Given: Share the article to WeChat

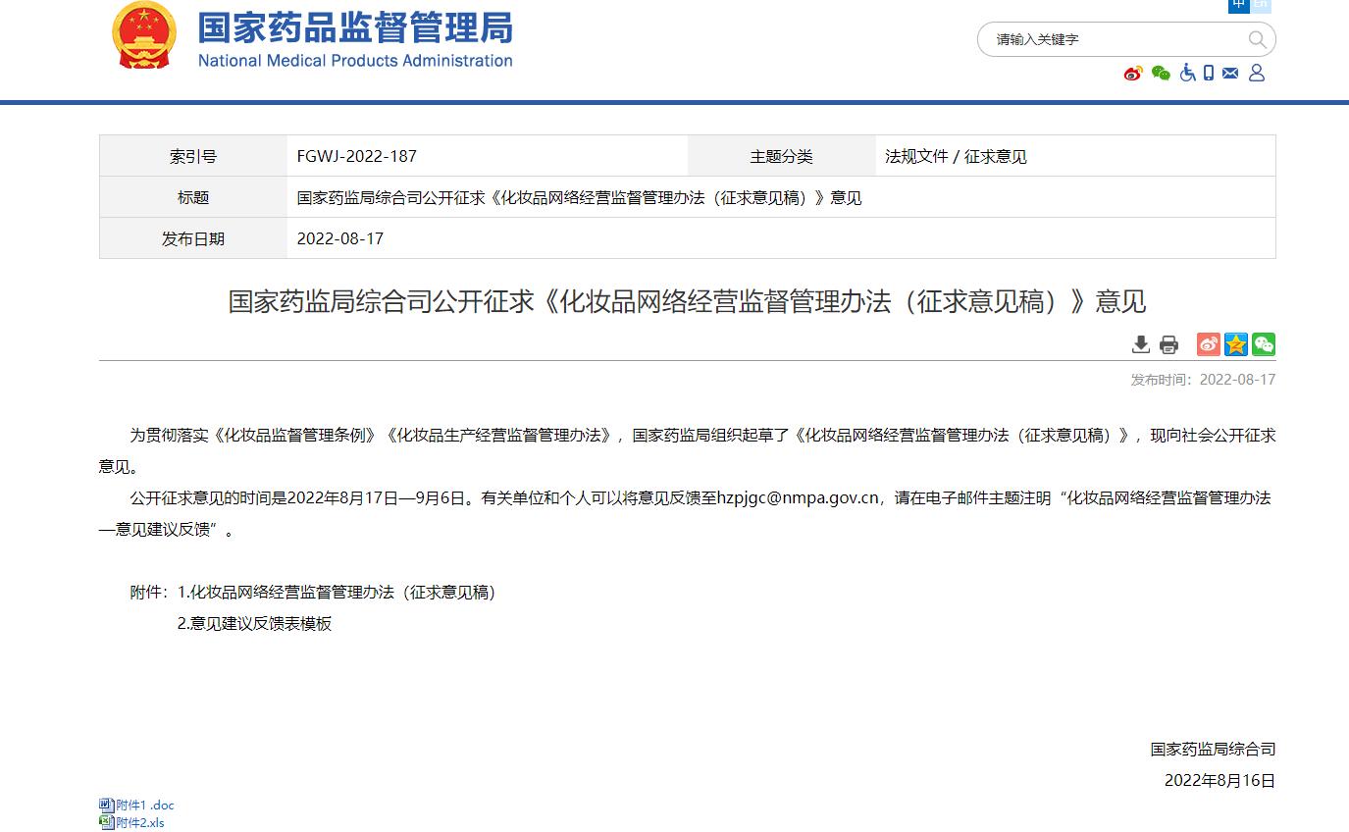Looking at the screenshot, I should (1265, 344).
